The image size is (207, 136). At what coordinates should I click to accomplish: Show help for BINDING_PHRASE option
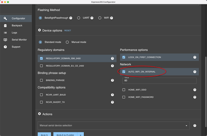pyautogui.click(x=112, y=80)
